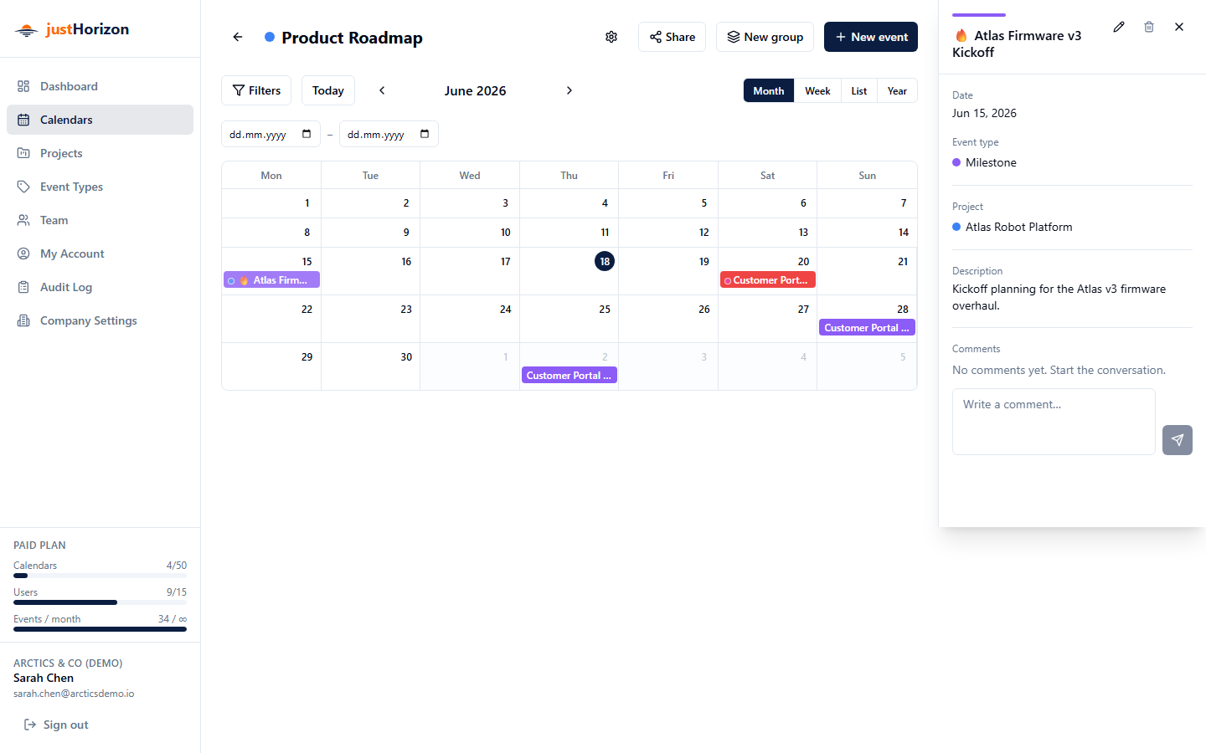The image size is (1206, 753).
Task: Delete event with the trash icon
Action: (x=1149, y=27)
